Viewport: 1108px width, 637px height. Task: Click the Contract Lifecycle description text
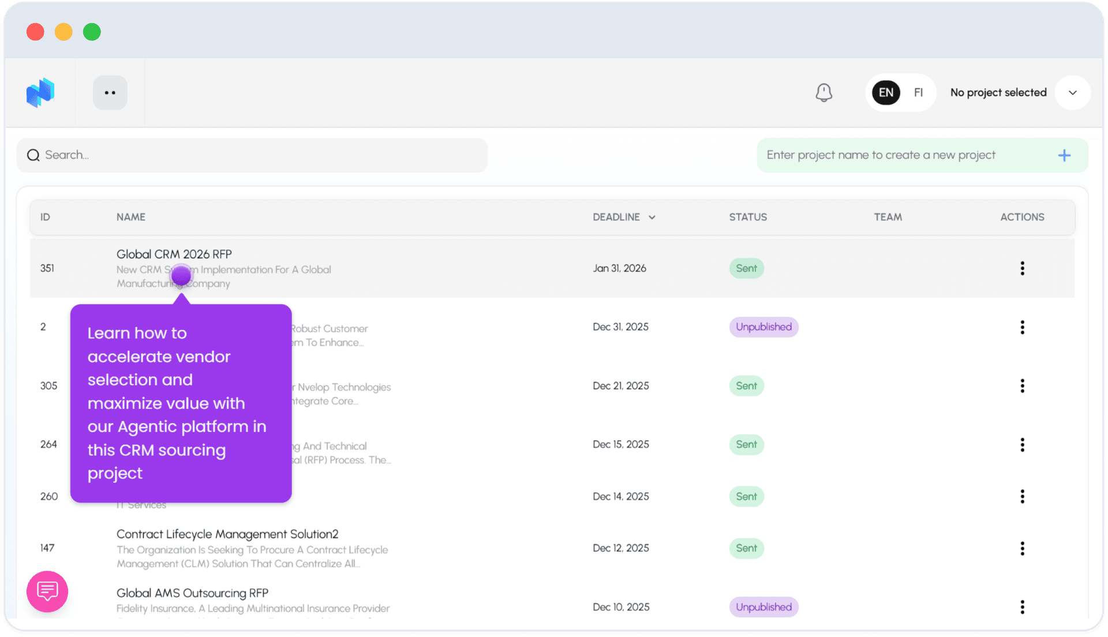252,557
